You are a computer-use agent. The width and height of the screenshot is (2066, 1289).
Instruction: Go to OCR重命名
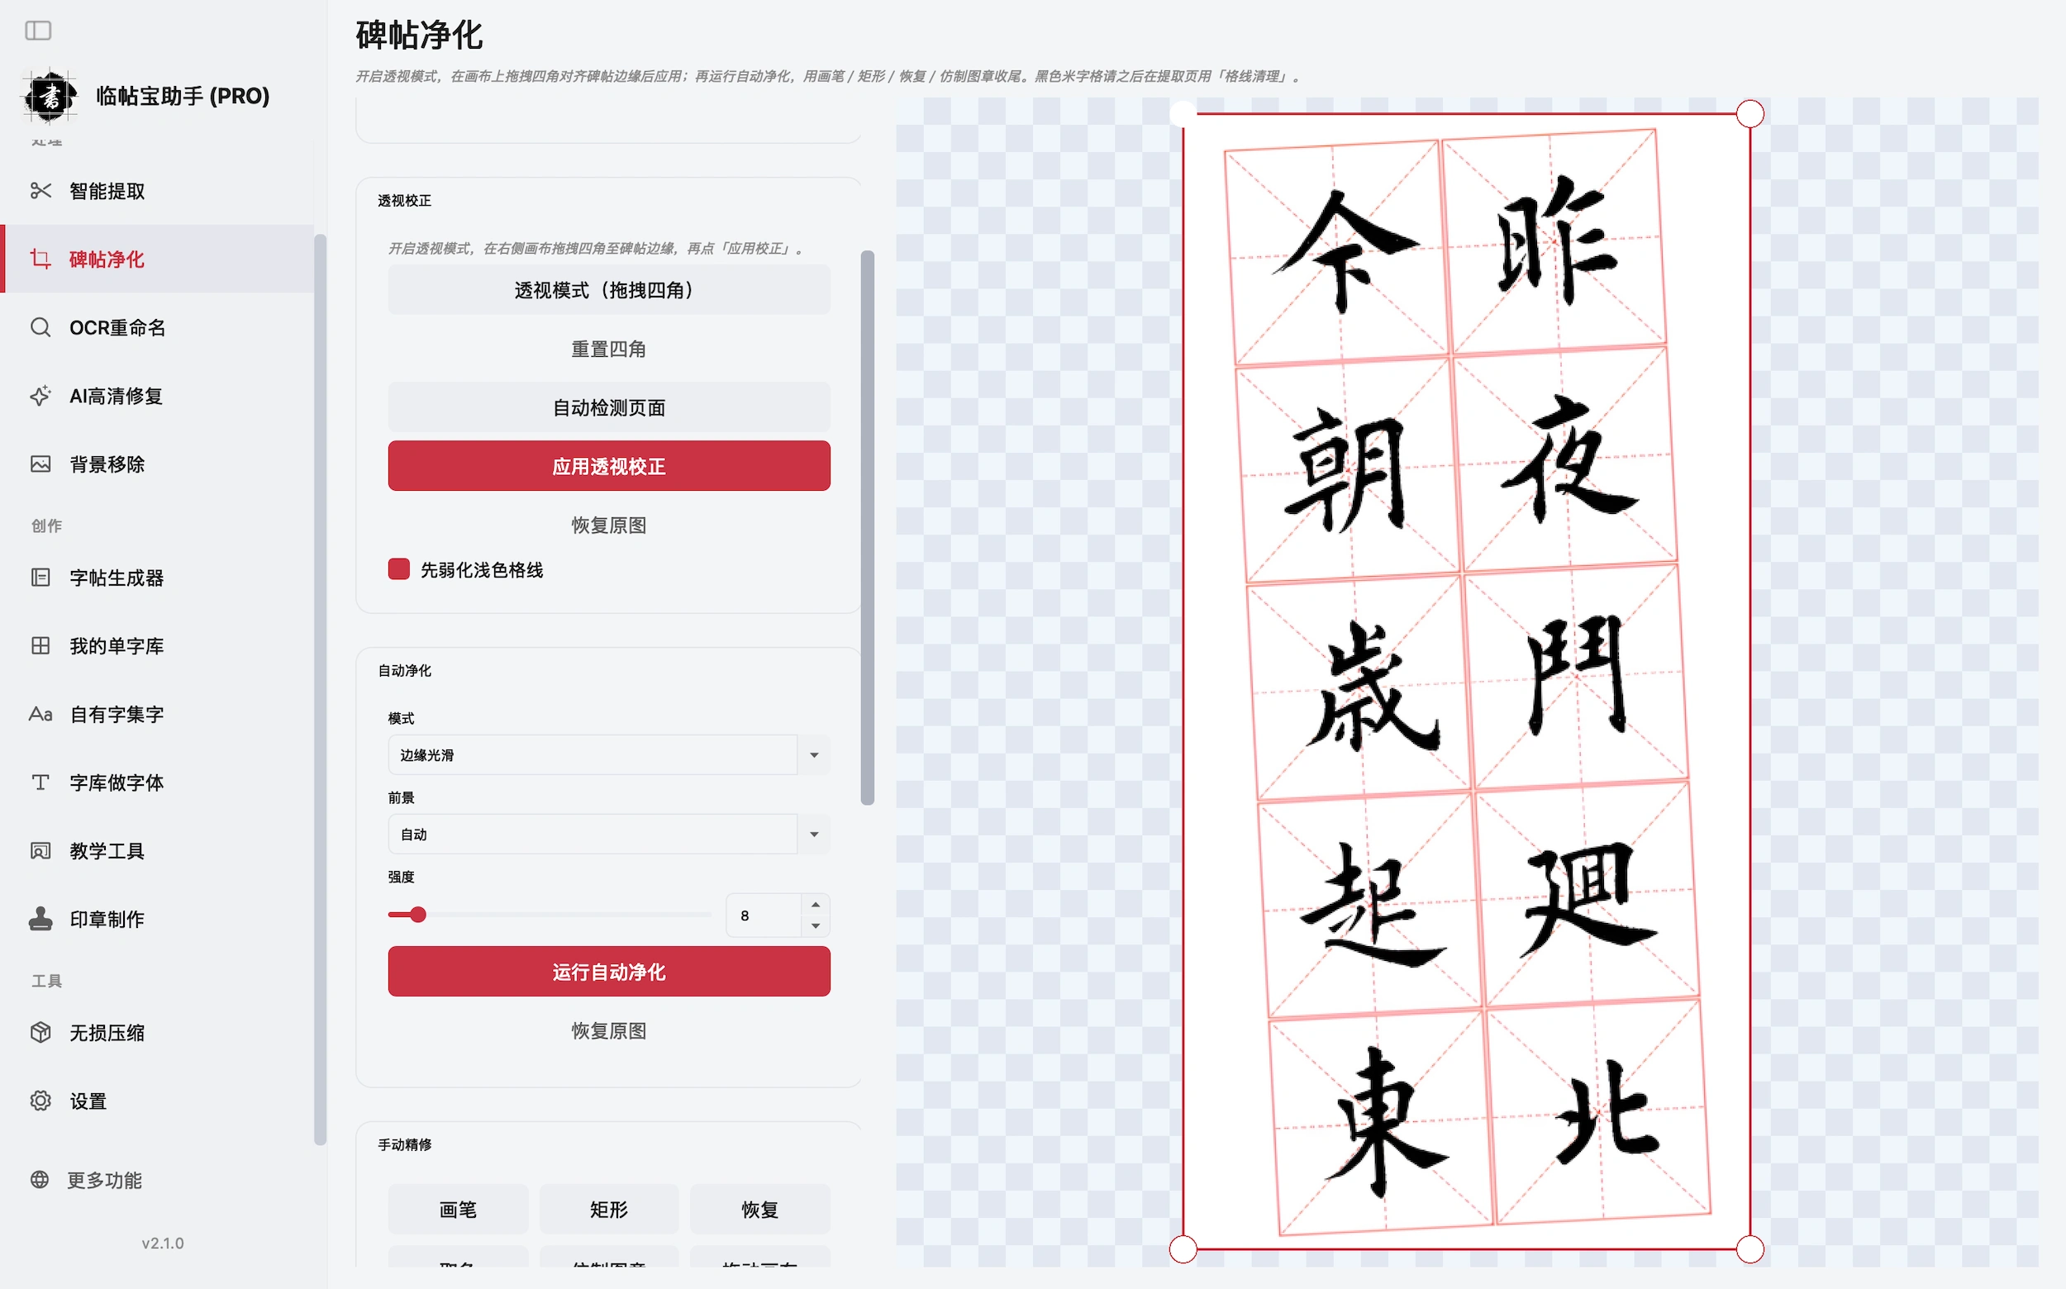pos(159,327)
